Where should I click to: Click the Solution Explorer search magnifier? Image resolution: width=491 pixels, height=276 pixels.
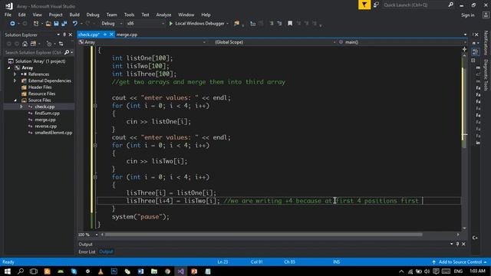pyautogui.click(x=67, y=52)
